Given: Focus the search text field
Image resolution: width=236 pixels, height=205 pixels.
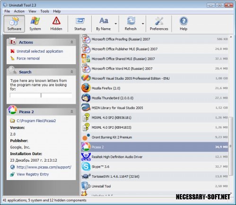Looking at the screenshot, I should pos(41,95).
